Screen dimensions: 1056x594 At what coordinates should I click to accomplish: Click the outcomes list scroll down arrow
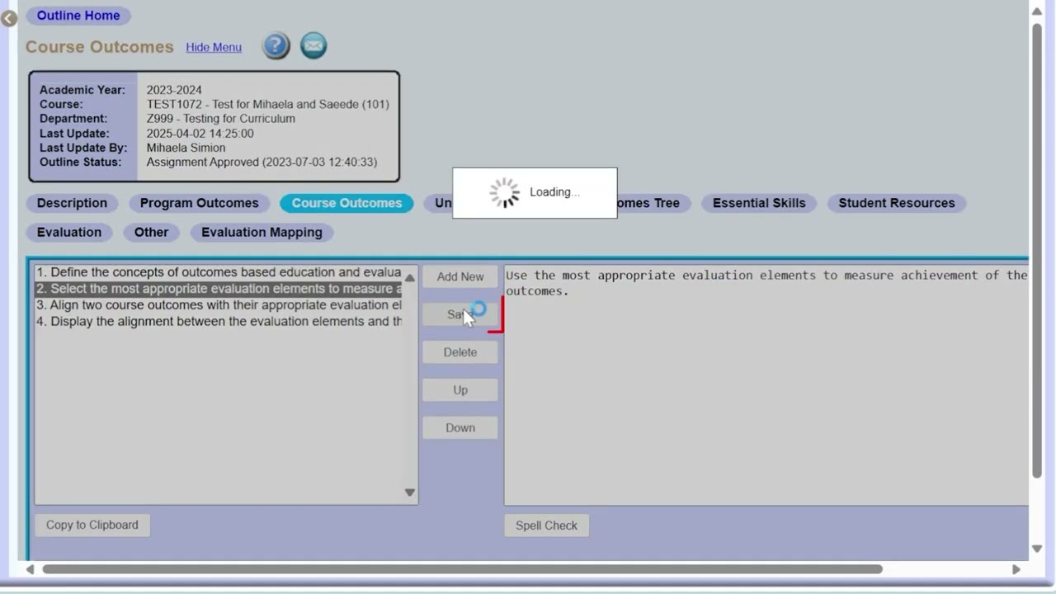(x=409, y=493)
